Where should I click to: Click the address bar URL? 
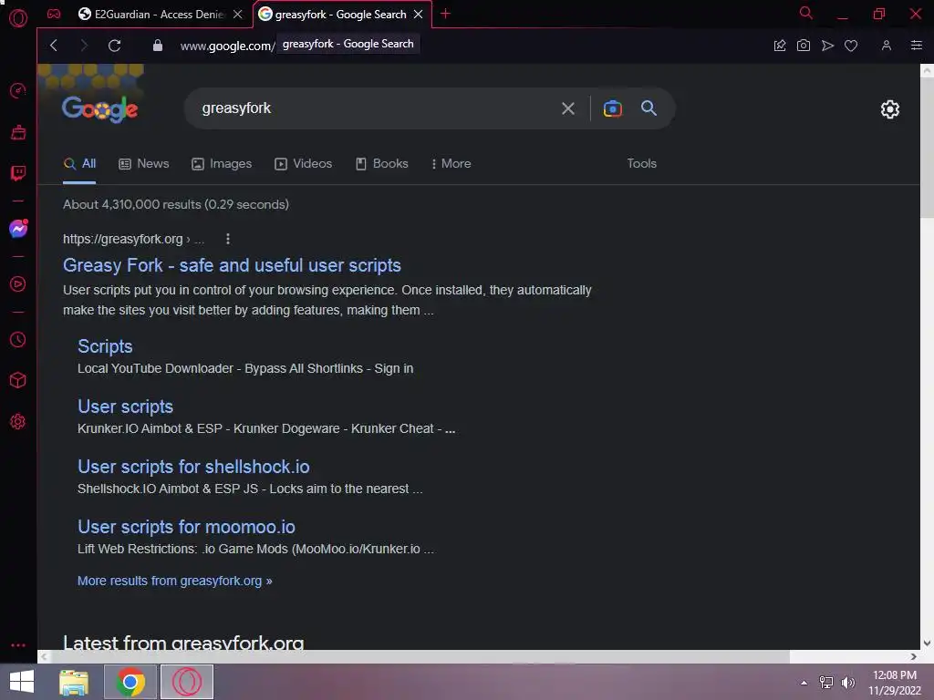[x=227, y=46]
